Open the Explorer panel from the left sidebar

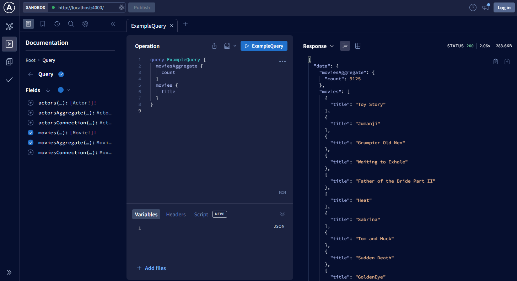[9, 44]
